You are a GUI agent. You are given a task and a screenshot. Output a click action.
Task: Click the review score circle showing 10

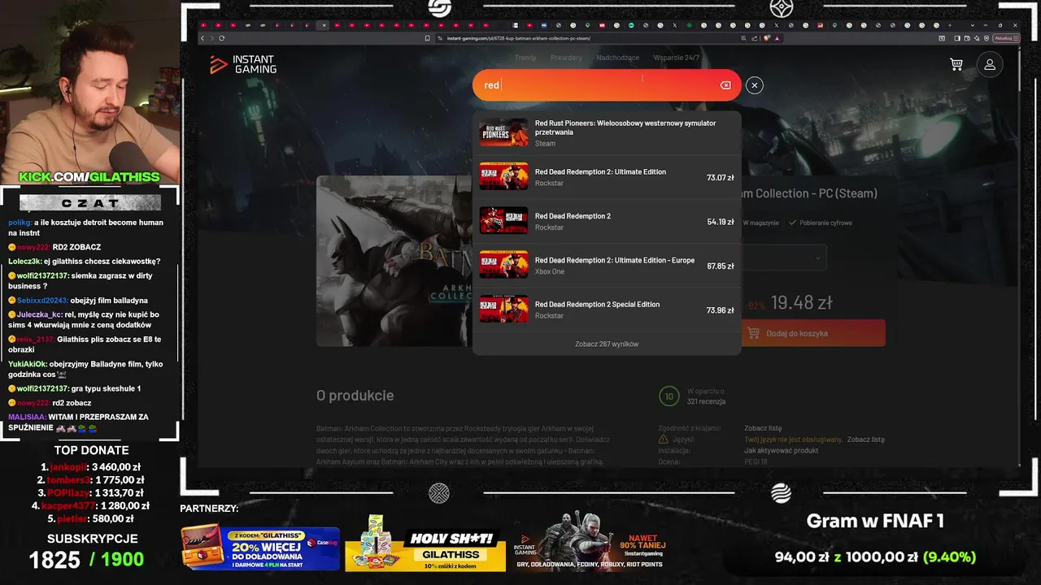tap(669, 396)
